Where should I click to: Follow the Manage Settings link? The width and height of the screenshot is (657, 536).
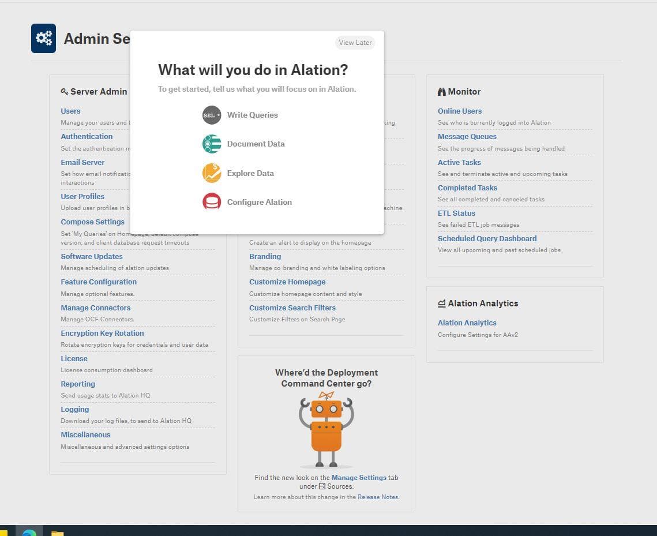coord(359,478)
